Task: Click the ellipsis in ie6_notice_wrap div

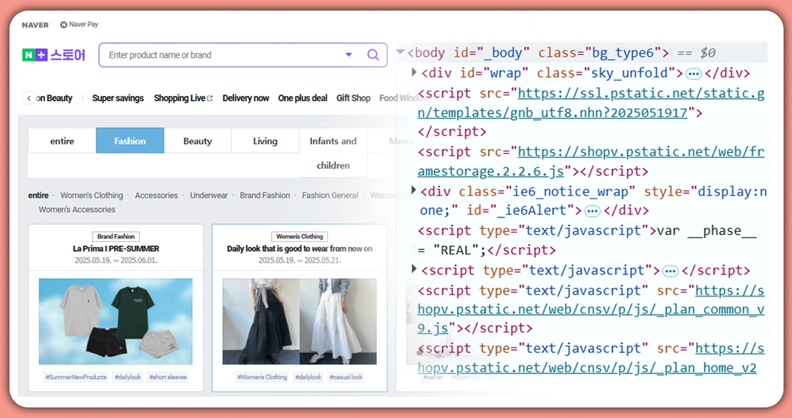Action: 592,211
